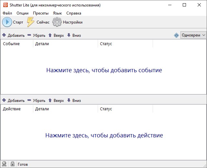This screenshot has height=168, width=207.
Task: Click Вниз label in the actions toolbar
Action: (77, 101)
